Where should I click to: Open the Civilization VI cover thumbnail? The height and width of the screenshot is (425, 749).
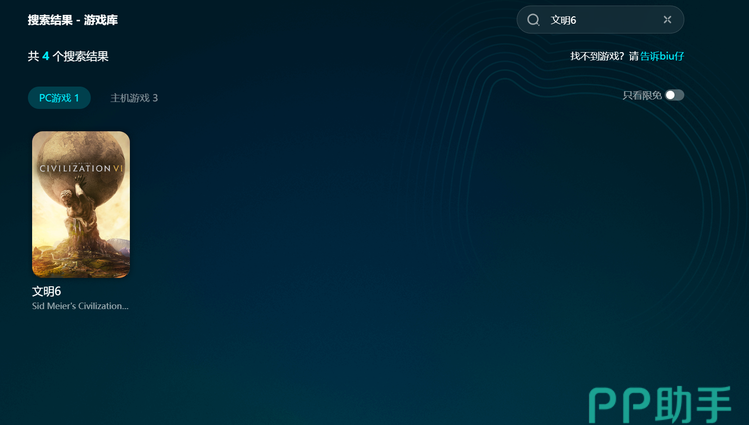coord(81,204)
